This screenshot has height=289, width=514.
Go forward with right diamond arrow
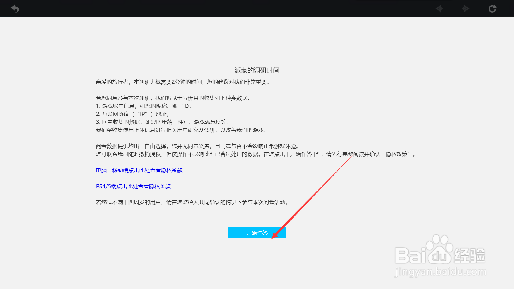click(466, 9)
